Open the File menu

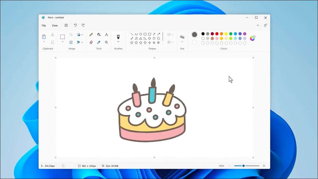44,25
